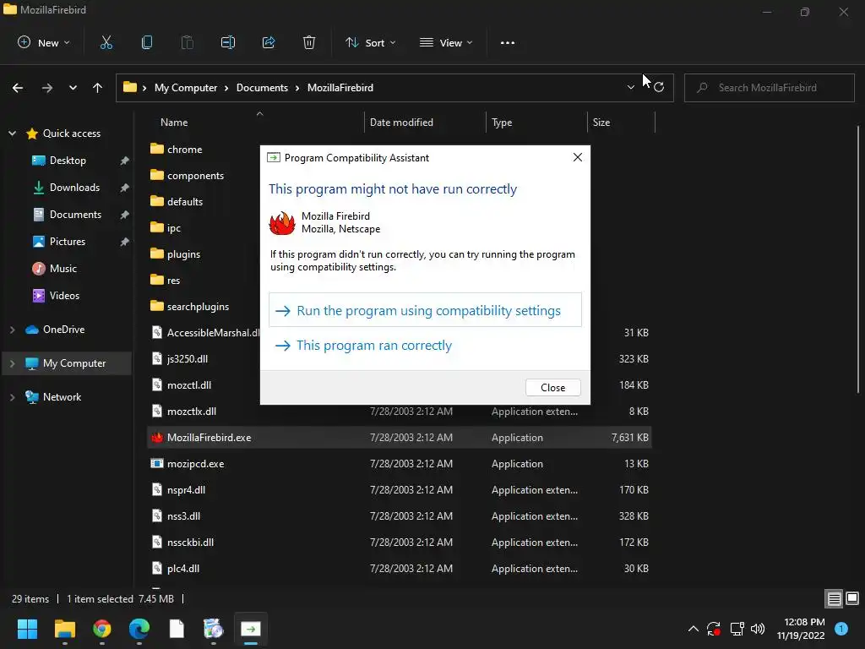Click the Cut scissors icon in toolbar
Image resolution: width=865 pixels, height=649 pixels.
pyautogui.click(x=106, y=42)
